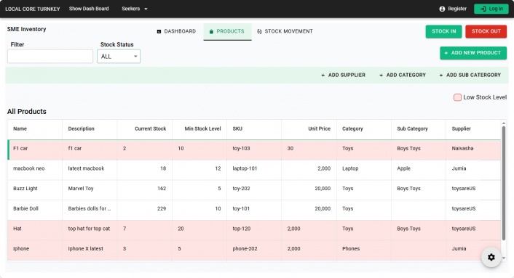Open the Seekers menu
The width and height of the screenshot is (514, 278).
(x=135, y=9)
